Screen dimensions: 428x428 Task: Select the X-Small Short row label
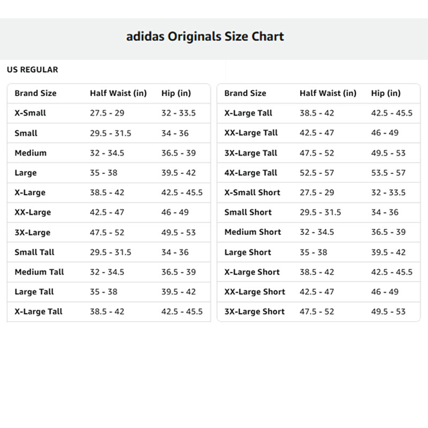[252, 193]
